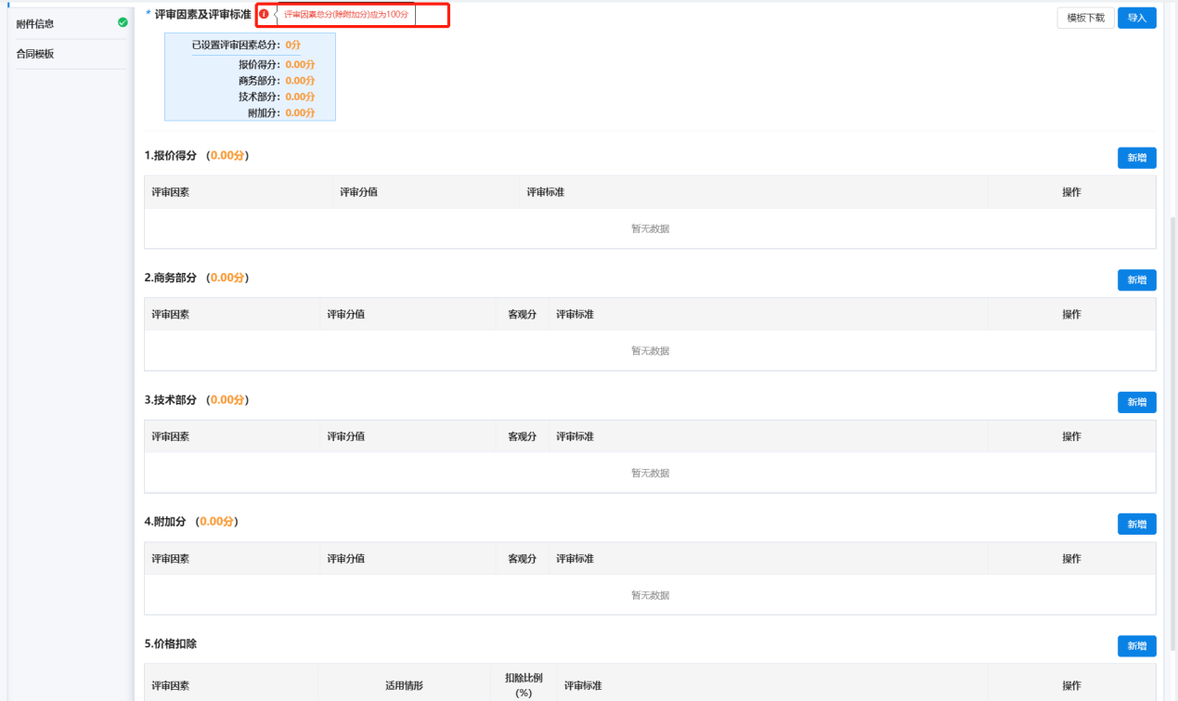Click 评审标准 column header in 报价得分 table
The image size is (1178, 701).
click(x=546, y=192)
